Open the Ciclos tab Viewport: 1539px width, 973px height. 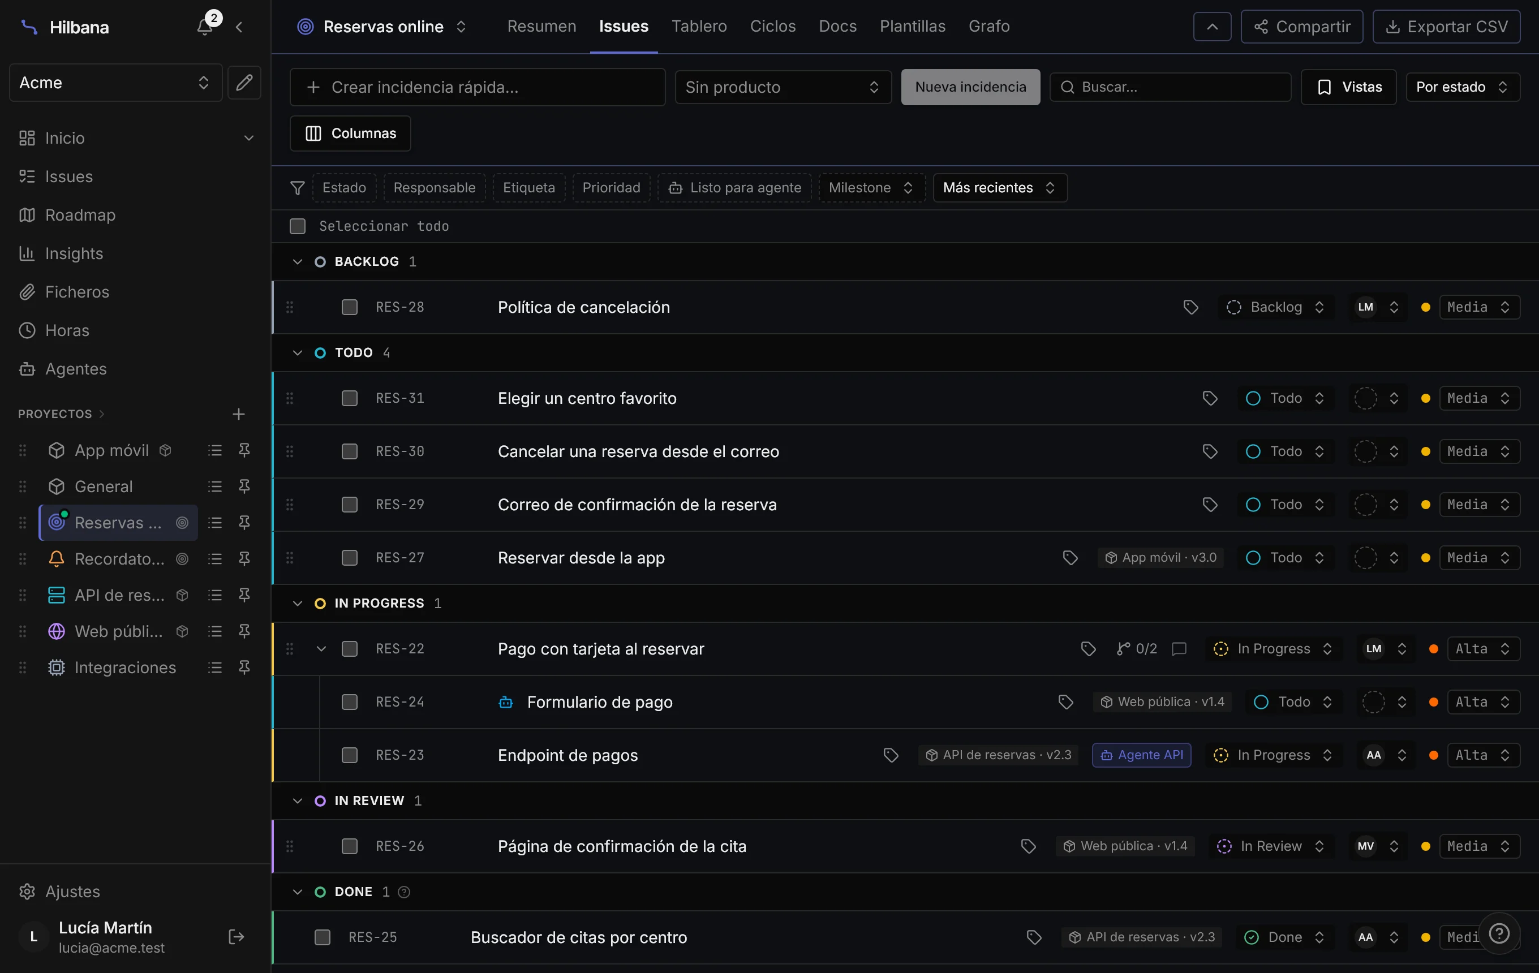tap(773, 26)
